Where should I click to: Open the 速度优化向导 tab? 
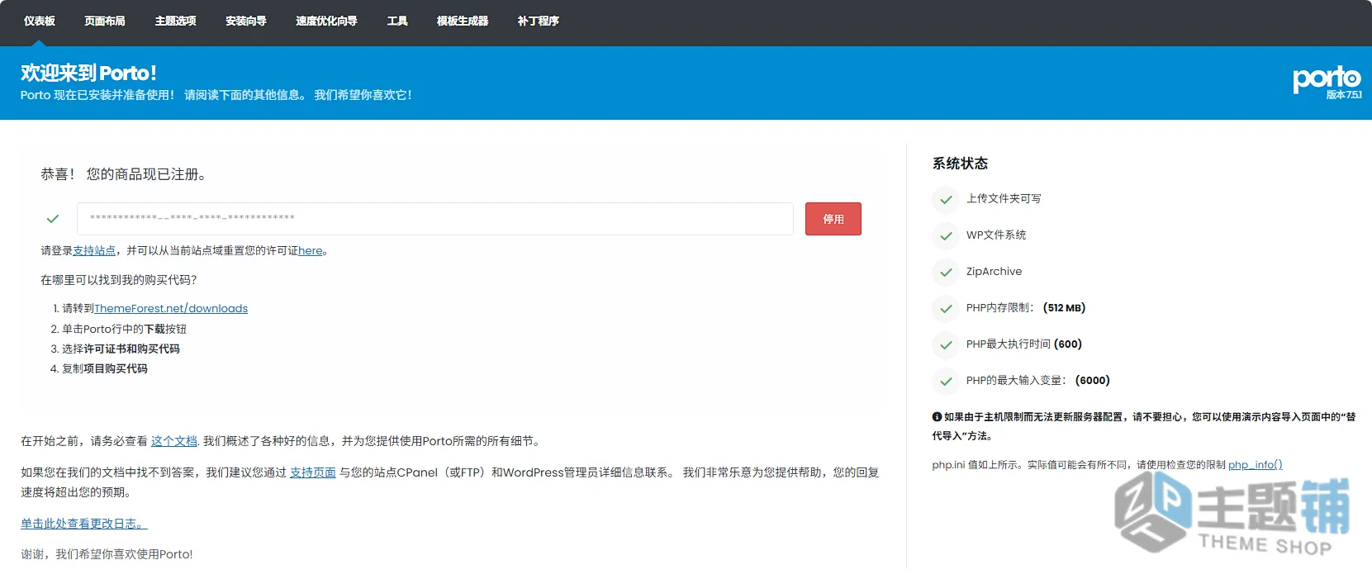tap(326, 21)
